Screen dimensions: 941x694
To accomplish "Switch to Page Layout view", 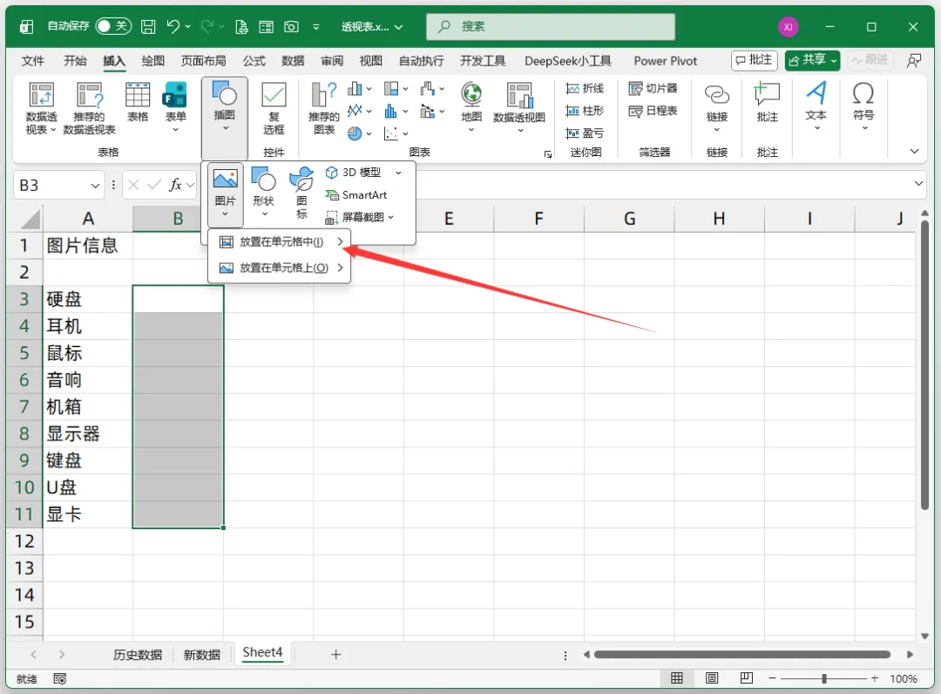I will [x=712, y=678].
